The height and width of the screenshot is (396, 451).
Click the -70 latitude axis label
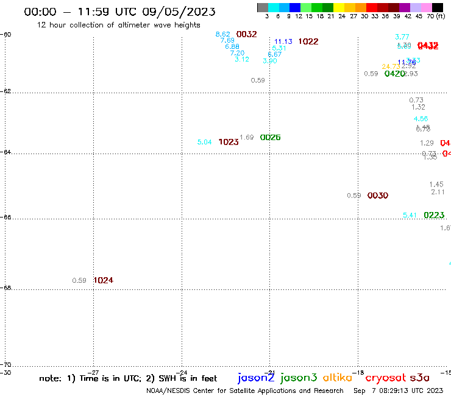tap(5, 365)
